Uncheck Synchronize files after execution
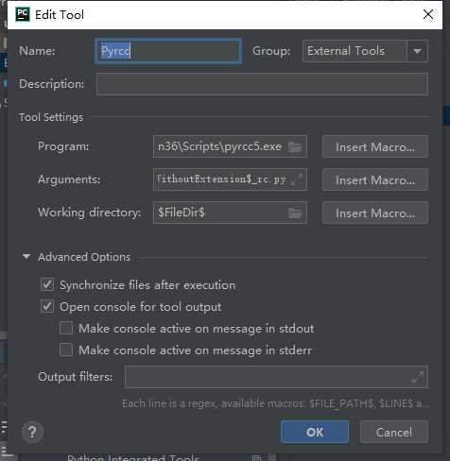Image resolution: width=450 pixels, height=461 pixels. [47, 284]
